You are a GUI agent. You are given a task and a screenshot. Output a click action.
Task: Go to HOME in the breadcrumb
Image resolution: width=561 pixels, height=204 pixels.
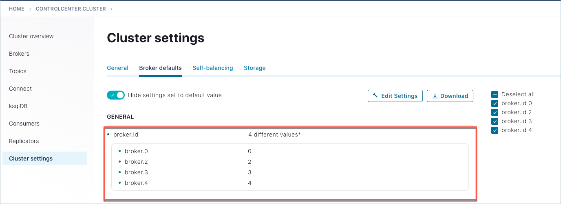tap(17, 9)
